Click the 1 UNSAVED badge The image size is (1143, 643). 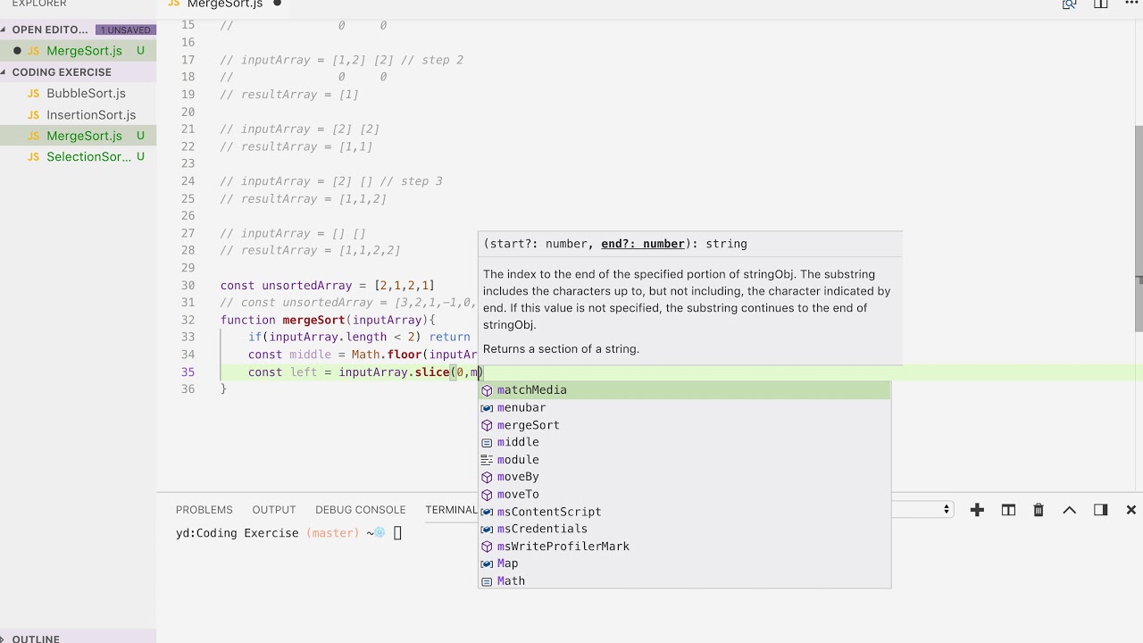(125, 29)
